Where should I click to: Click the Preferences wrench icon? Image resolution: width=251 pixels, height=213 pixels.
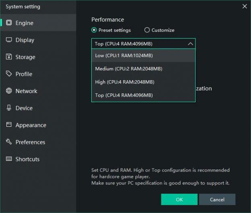point(9,142)
